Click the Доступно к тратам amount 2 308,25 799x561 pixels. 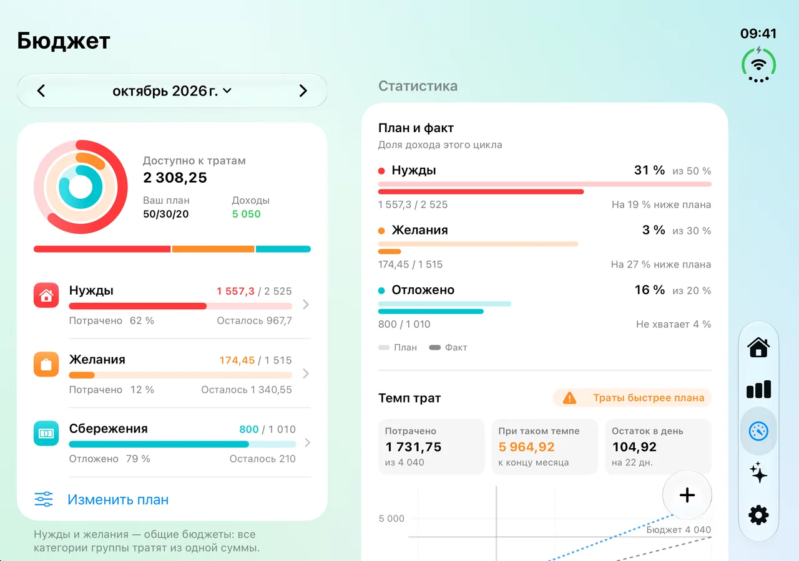pos(175,178)
